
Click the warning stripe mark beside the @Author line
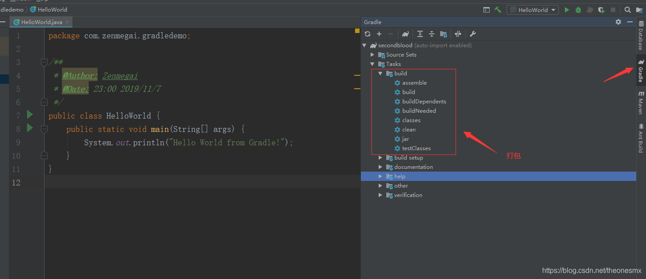(357, 76)
